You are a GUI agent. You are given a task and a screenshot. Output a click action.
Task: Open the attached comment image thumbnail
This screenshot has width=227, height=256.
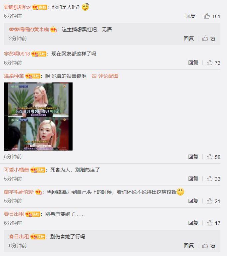38,117
